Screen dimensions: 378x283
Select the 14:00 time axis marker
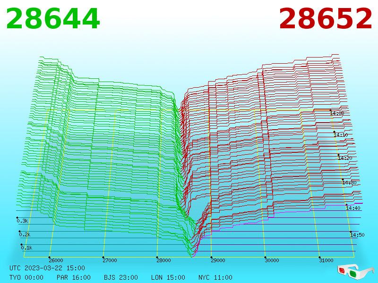click(x=337, y=113)
